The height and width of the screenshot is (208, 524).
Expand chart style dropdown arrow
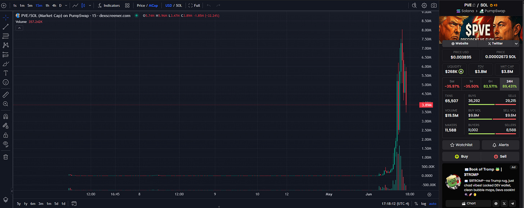point(90,5)
